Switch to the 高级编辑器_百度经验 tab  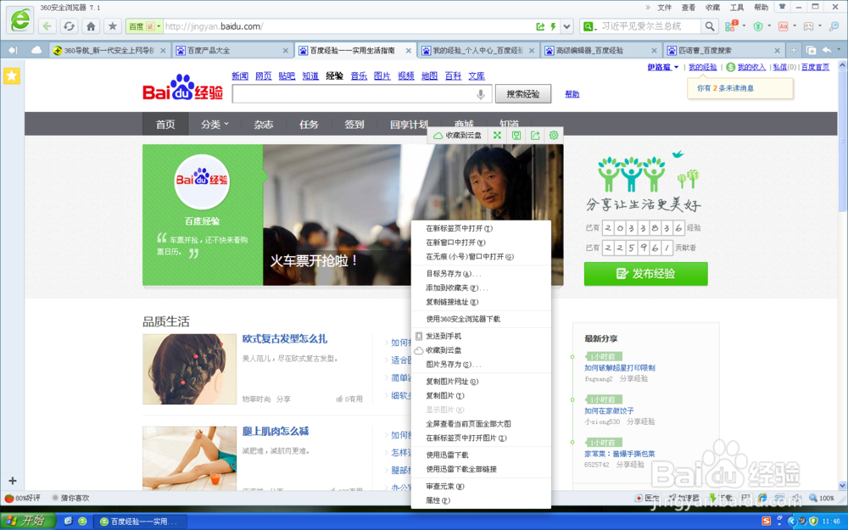601,50
